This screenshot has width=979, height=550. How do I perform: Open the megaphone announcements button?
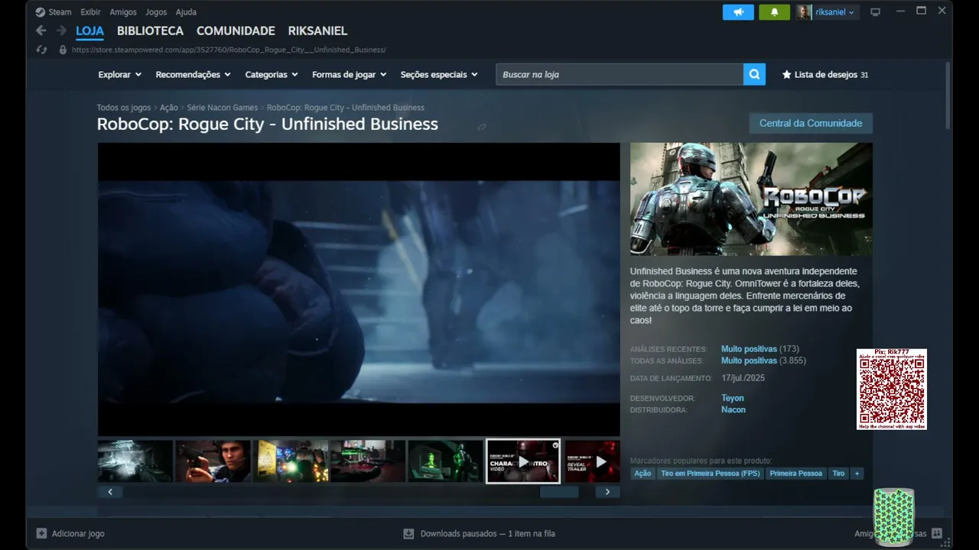738,12
